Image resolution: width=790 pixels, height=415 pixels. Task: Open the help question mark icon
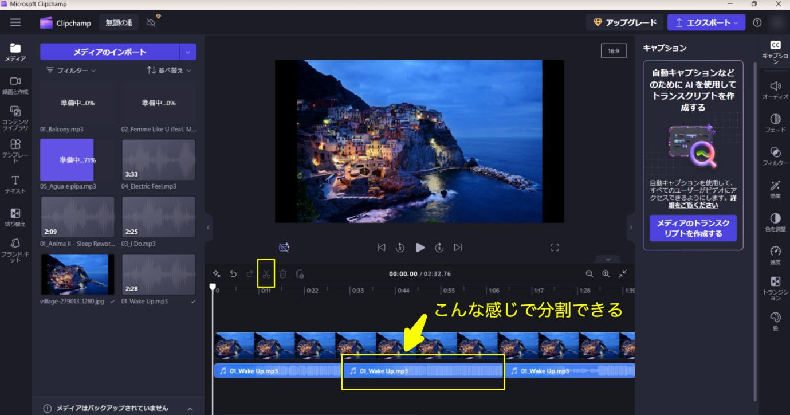point(757,22)
